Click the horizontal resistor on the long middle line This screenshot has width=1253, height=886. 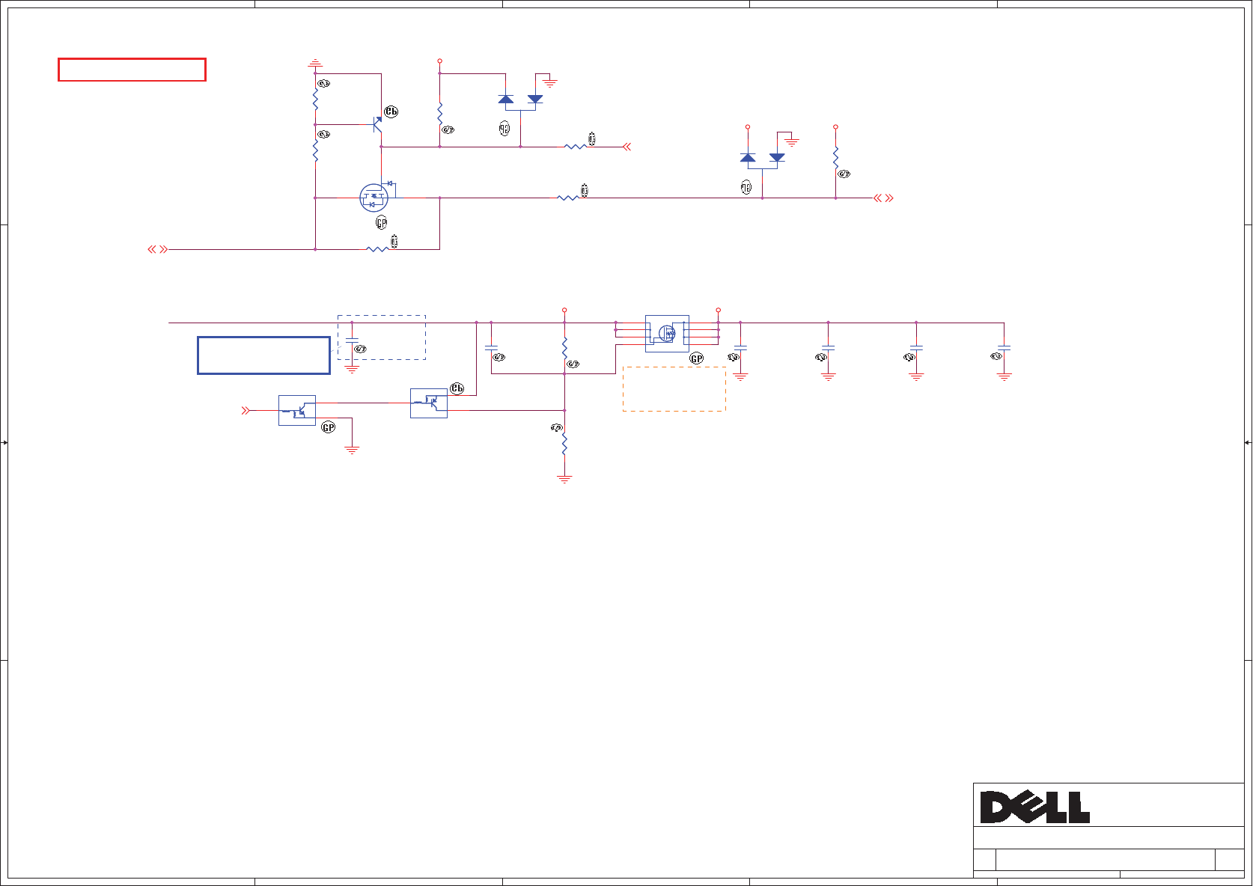(568, 198)
